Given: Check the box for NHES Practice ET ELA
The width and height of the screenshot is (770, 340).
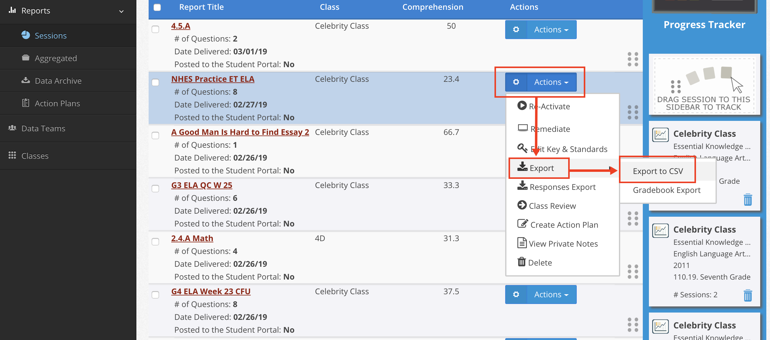Looking at the screenshot, I should point(155,82).
